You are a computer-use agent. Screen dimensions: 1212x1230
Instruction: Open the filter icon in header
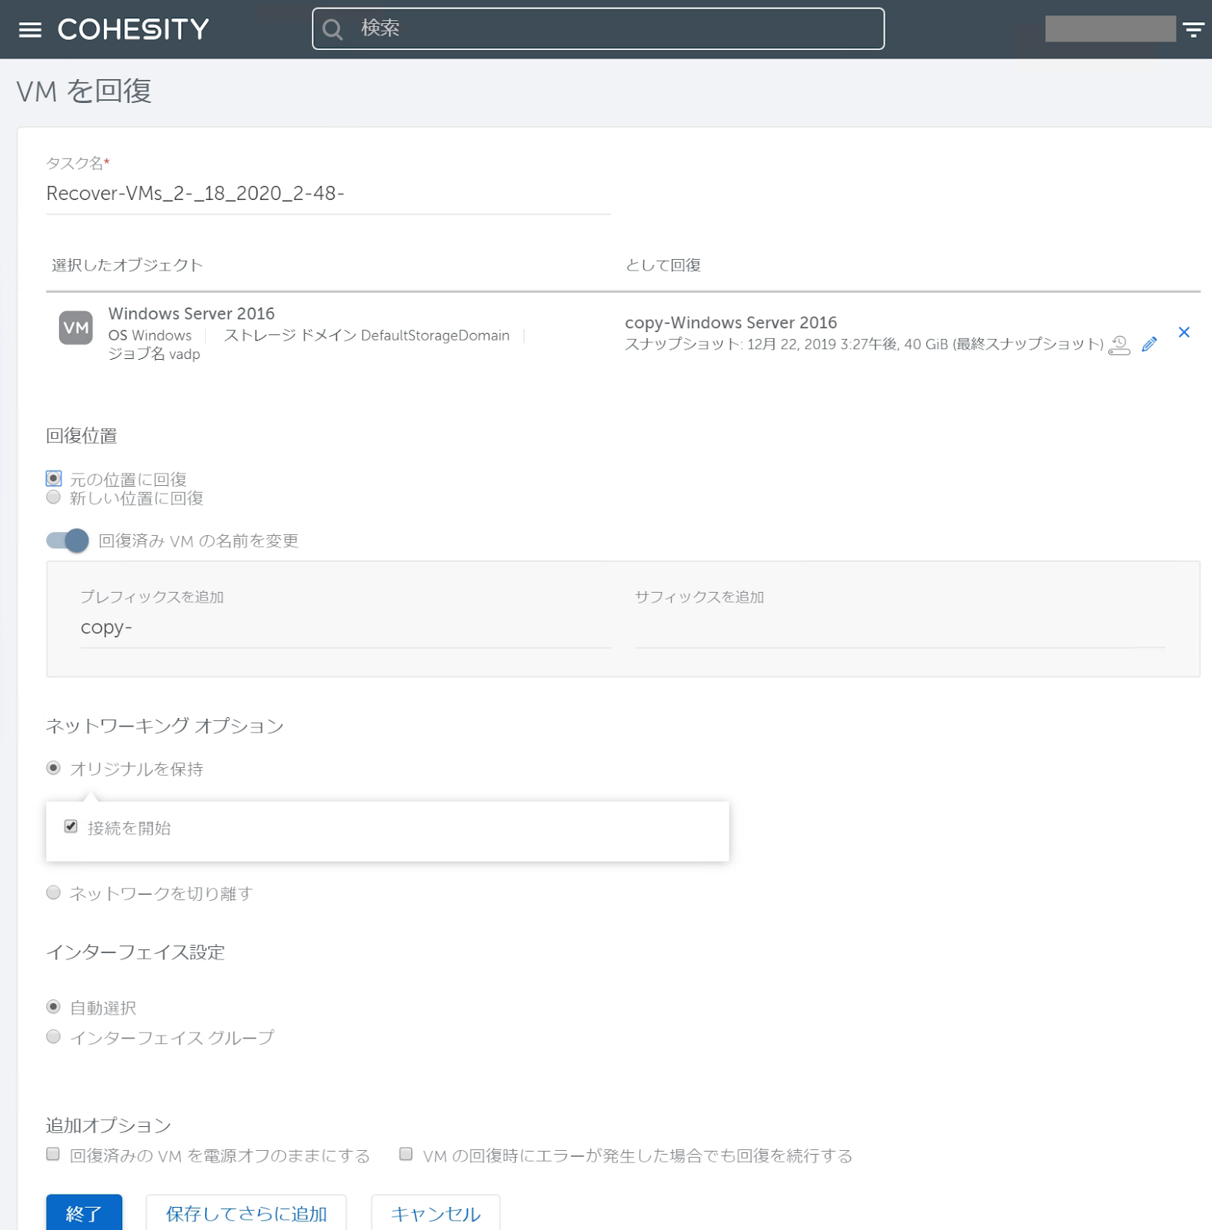(1193, 29)
